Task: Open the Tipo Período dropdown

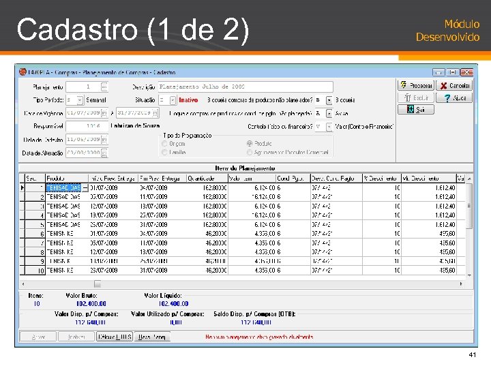Action: pos(80,100)
